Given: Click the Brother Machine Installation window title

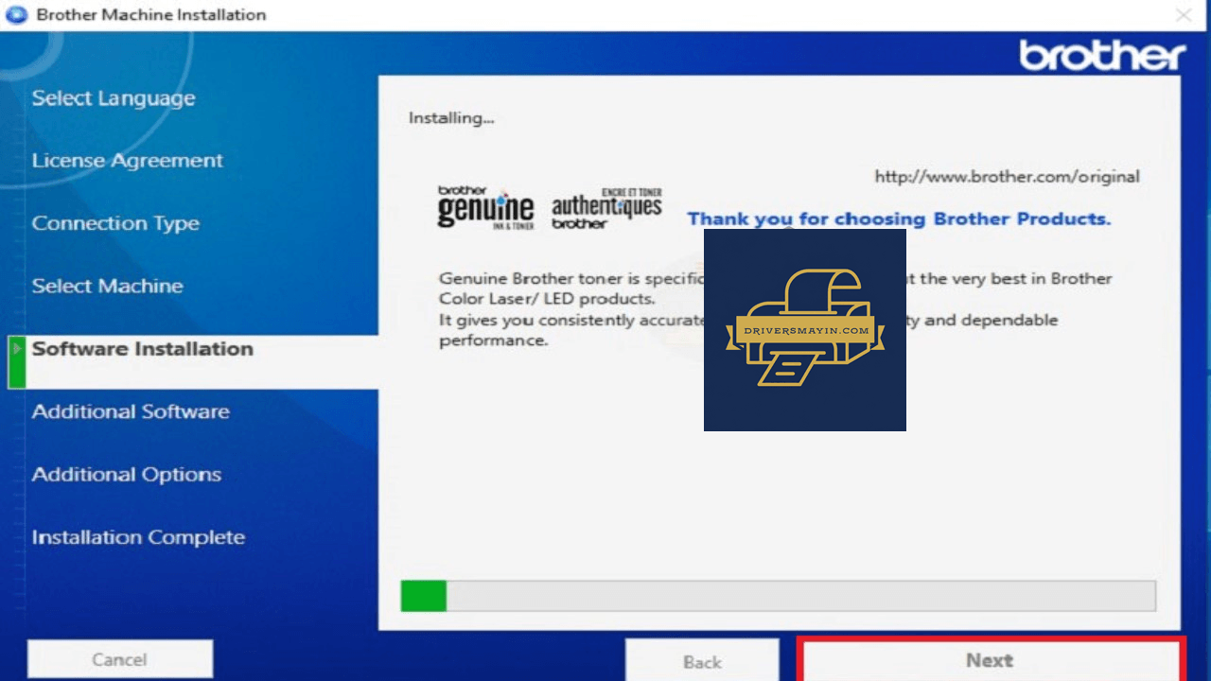Looking at the screenshot, I should click(151, 15).
